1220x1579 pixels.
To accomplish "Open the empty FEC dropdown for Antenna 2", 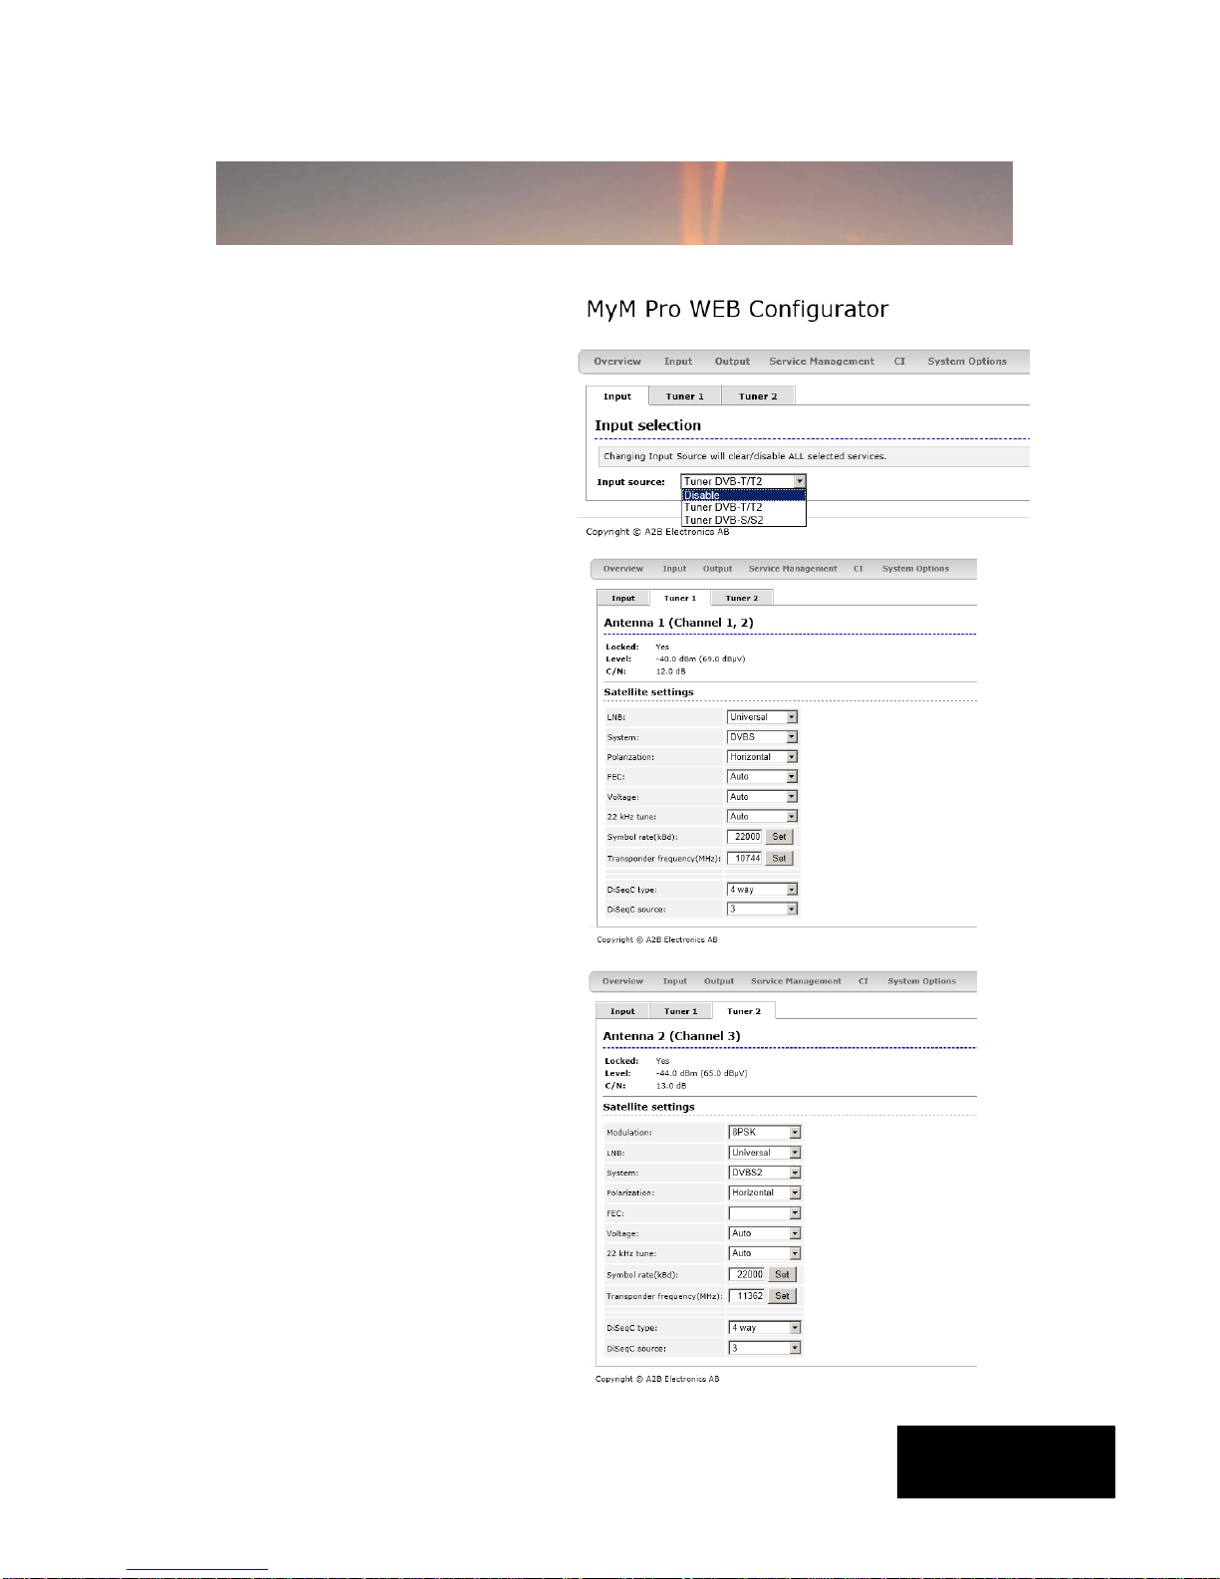I will (765, 1213).
